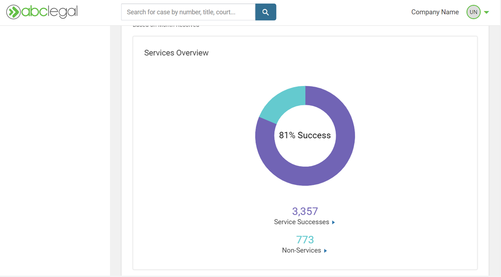Image resolution: width=501 pixels, height=277 pixels.
Task: Click the UN user avatar circle
Action: tap(472, 12)
